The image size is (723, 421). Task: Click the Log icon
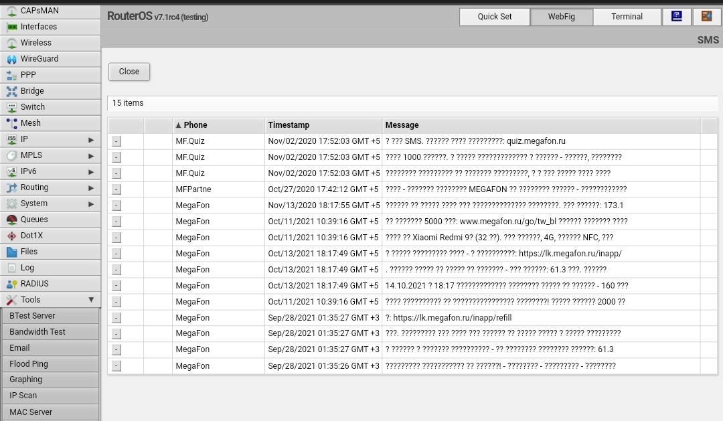coord(11,268)
